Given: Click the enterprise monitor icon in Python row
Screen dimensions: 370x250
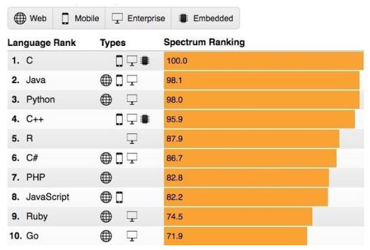Looking at the screenshot, I should point(132,100).
